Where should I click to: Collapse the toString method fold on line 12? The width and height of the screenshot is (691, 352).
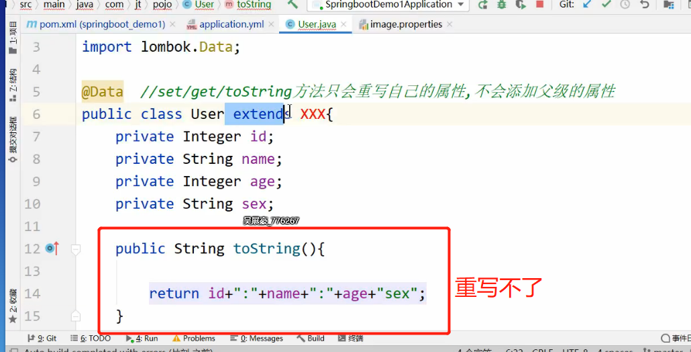click(76, 250)
